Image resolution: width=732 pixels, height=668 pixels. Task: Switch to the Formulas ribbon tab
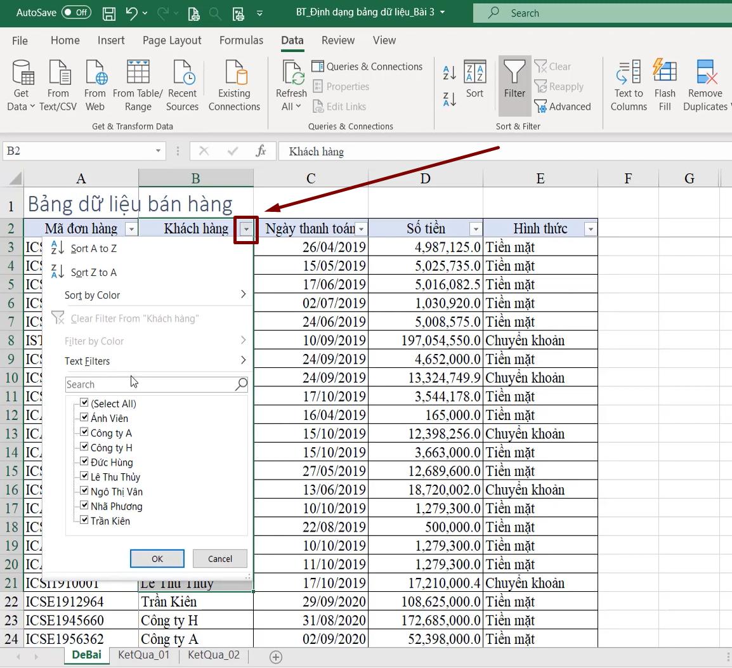coord(241,40)
